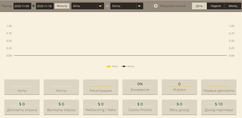Click the NetGaming \ Rake tile
Viewport: 242px width, 118px height.
click(x=101, y=107)
